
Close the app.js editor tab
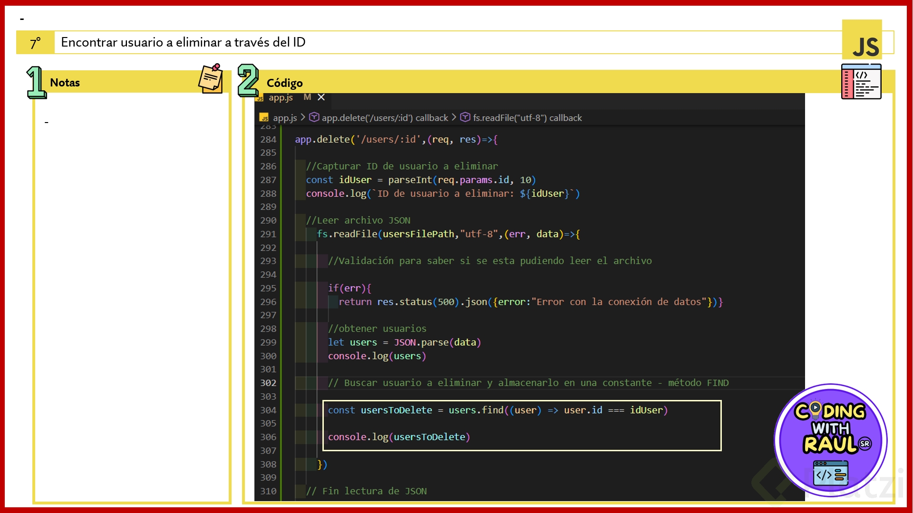click(x=321, y=97)
